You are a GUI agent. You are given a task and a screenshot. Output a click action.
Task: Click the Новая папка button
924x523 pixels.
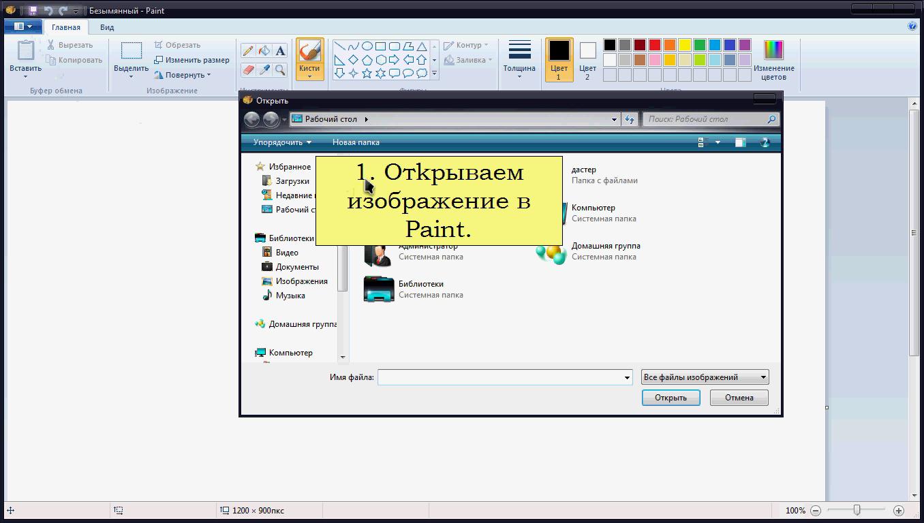pos(356,142)
